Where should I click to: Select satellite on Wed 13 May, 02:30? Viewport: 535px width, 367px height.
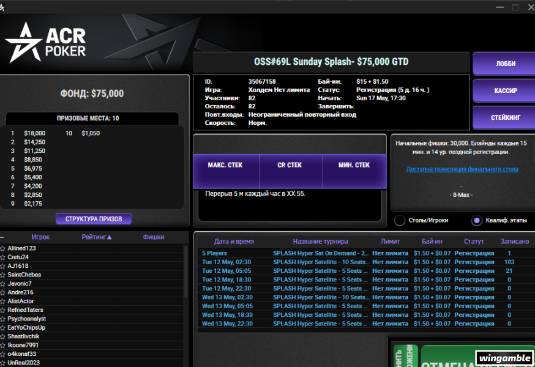coord(365,297)
